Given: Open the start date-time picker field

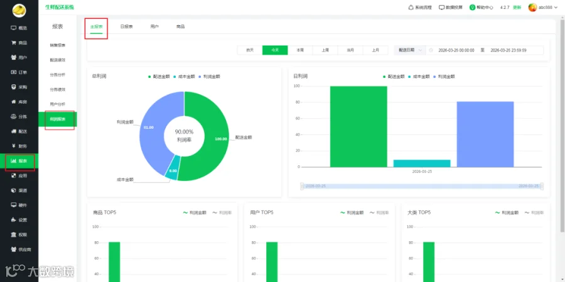Looking at the screenshot, I should click(x=456, y=50).
